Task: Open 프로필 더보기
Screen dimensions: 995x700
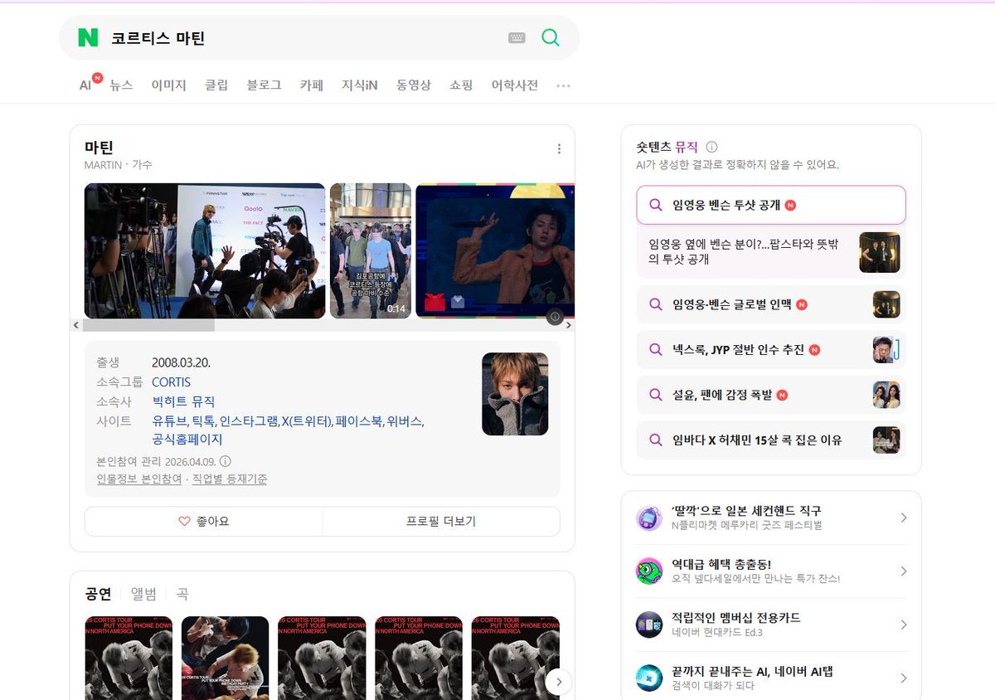Action: (x=441, y=522)
